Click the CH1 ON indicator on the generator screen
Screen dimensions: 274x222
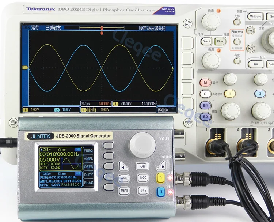[x=78, y=150]
